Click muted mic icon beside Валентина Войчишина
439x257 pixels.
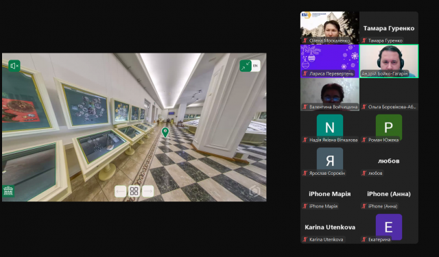(305, 107)
